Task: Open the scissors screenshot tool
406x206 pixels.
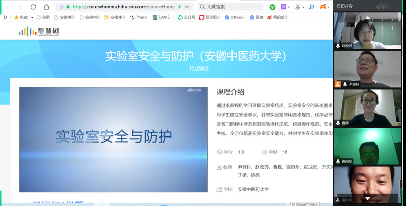Action: (x=298, y=7)
